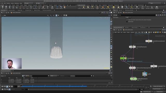Open the File menu
The image size is (166, 93).
click(x=2, y=3)
